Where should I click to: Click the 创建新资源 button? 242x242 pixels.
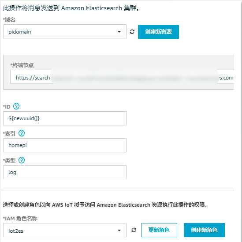[x=158, y=32]
